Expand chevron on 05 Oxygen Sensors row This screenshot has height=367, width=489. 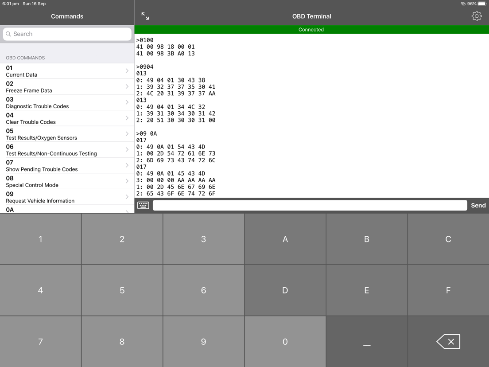(127, 133)
